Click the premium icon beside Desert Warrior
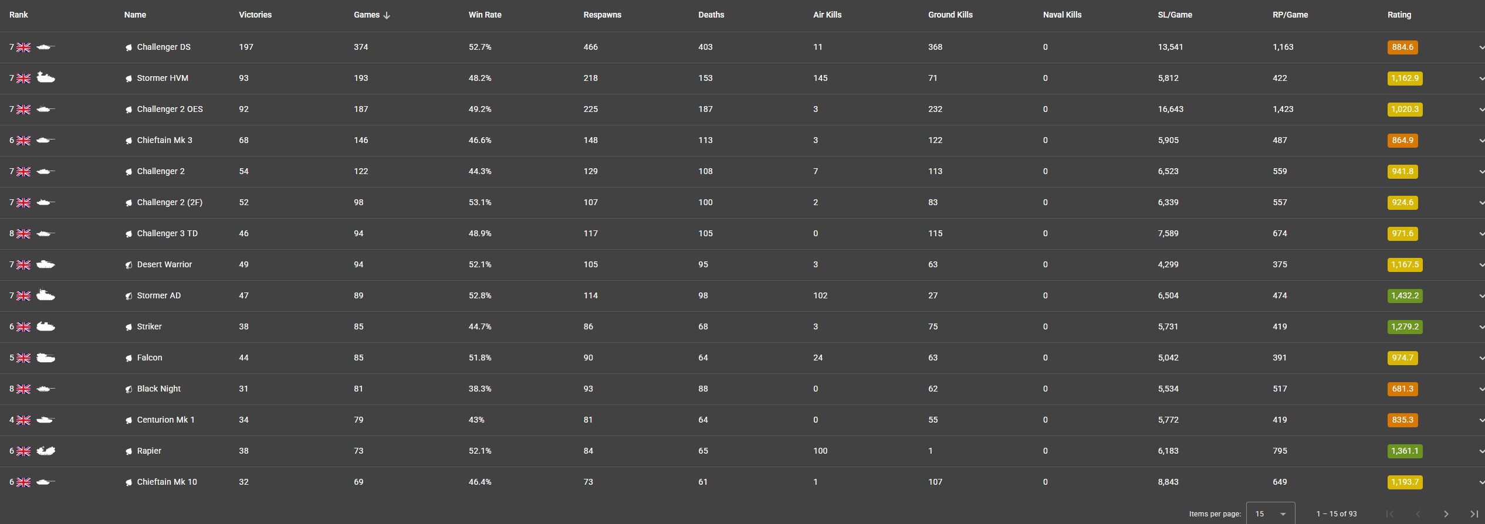 point(128,265)
